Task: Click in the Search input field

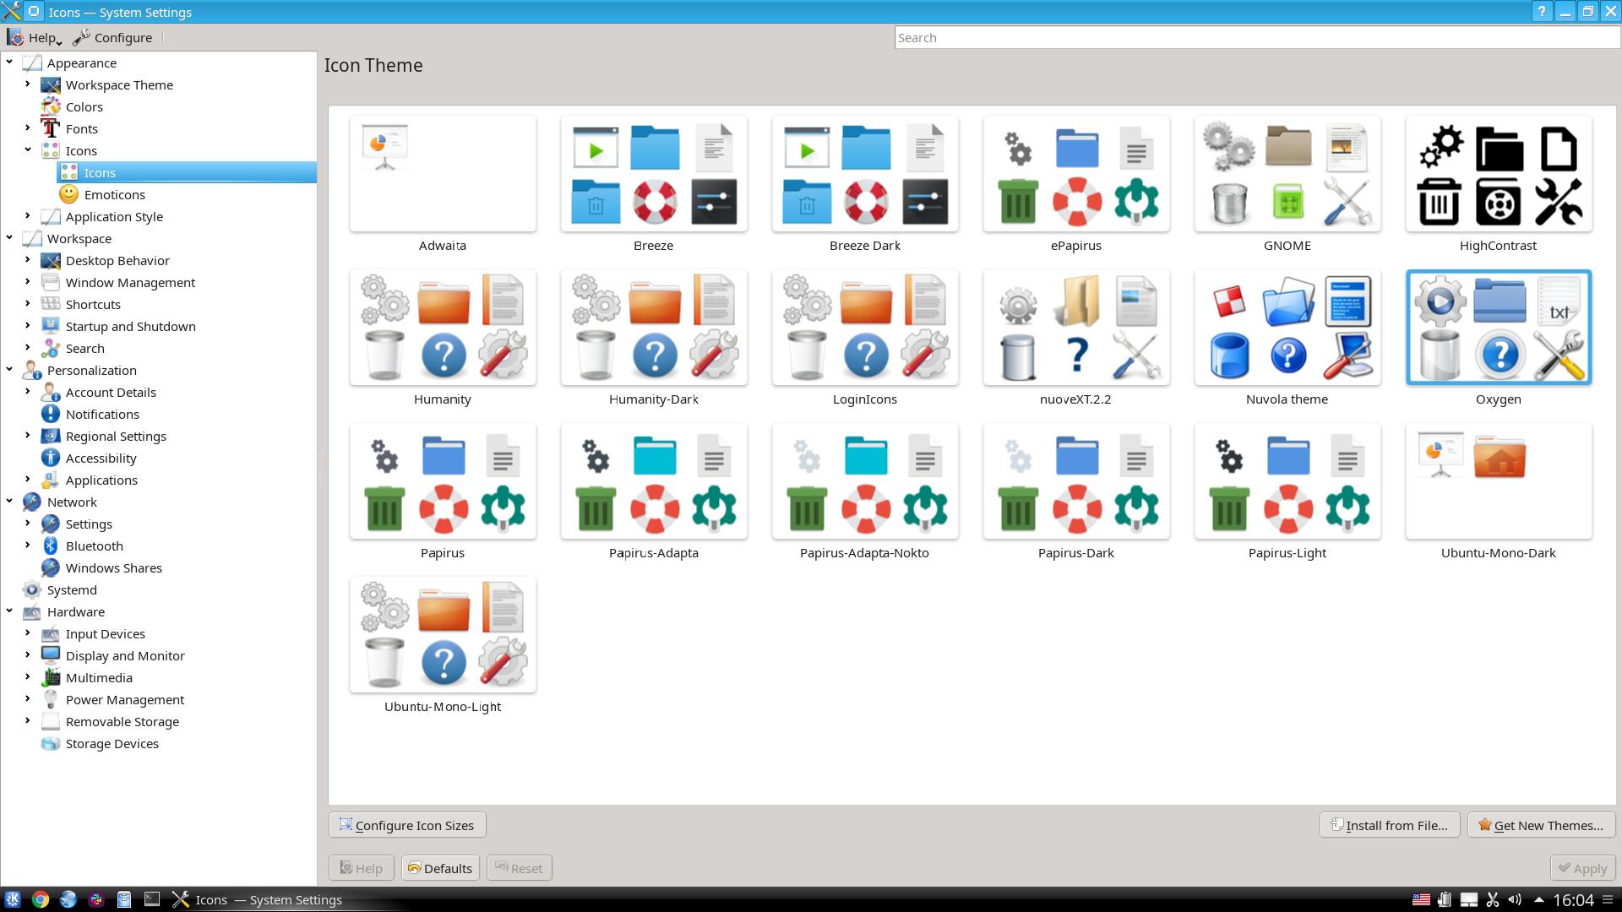Action: [x=1257, y=37]
